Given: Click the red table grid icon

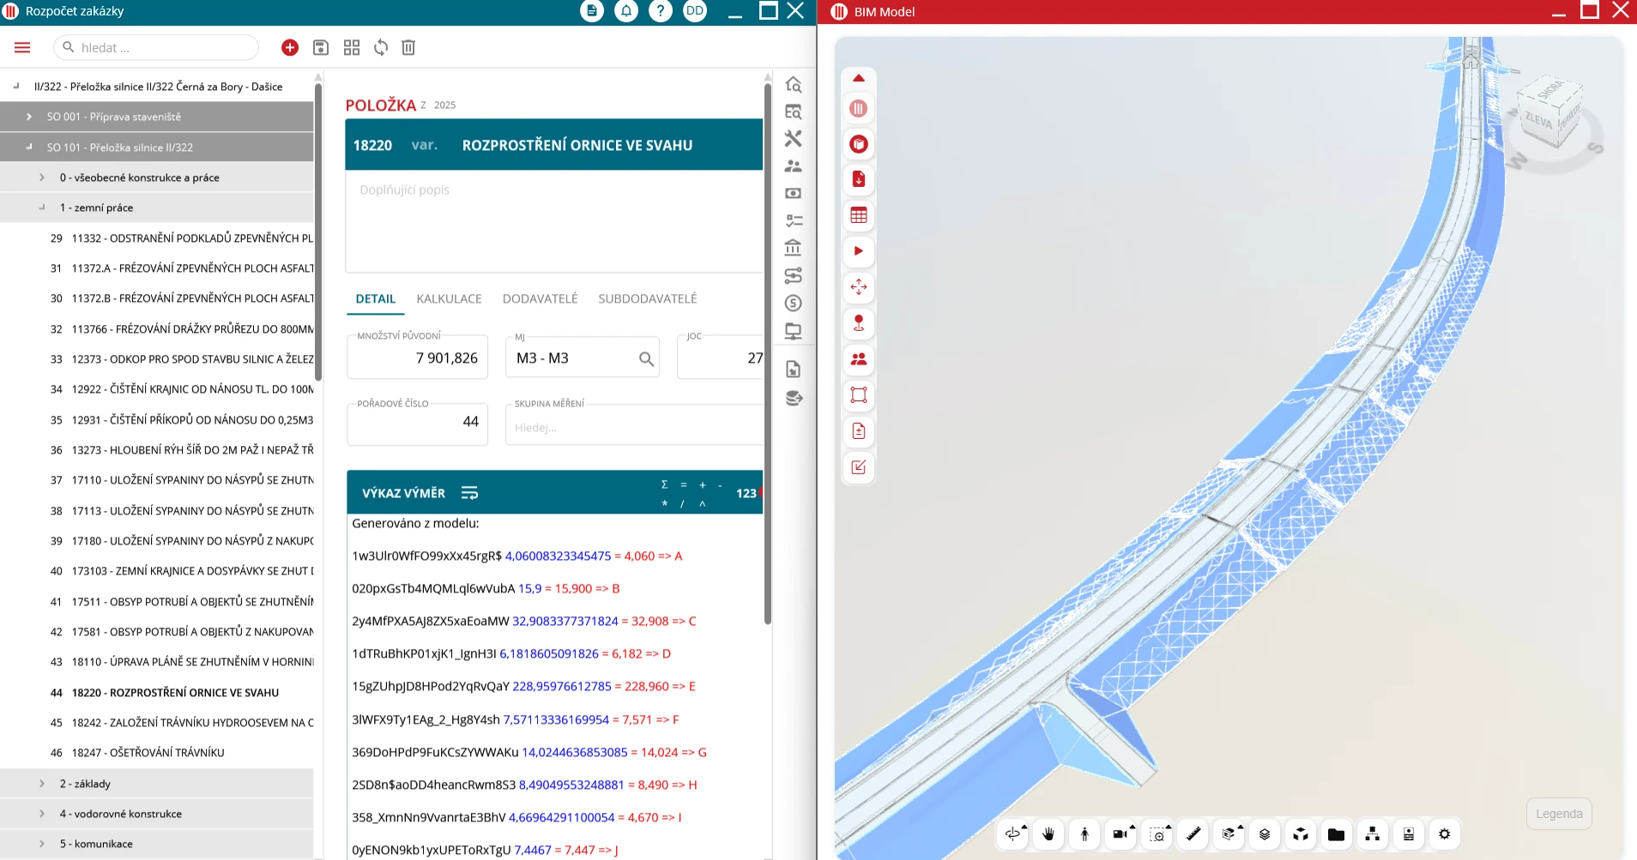Looking at the screenshot, I should 859,215.
